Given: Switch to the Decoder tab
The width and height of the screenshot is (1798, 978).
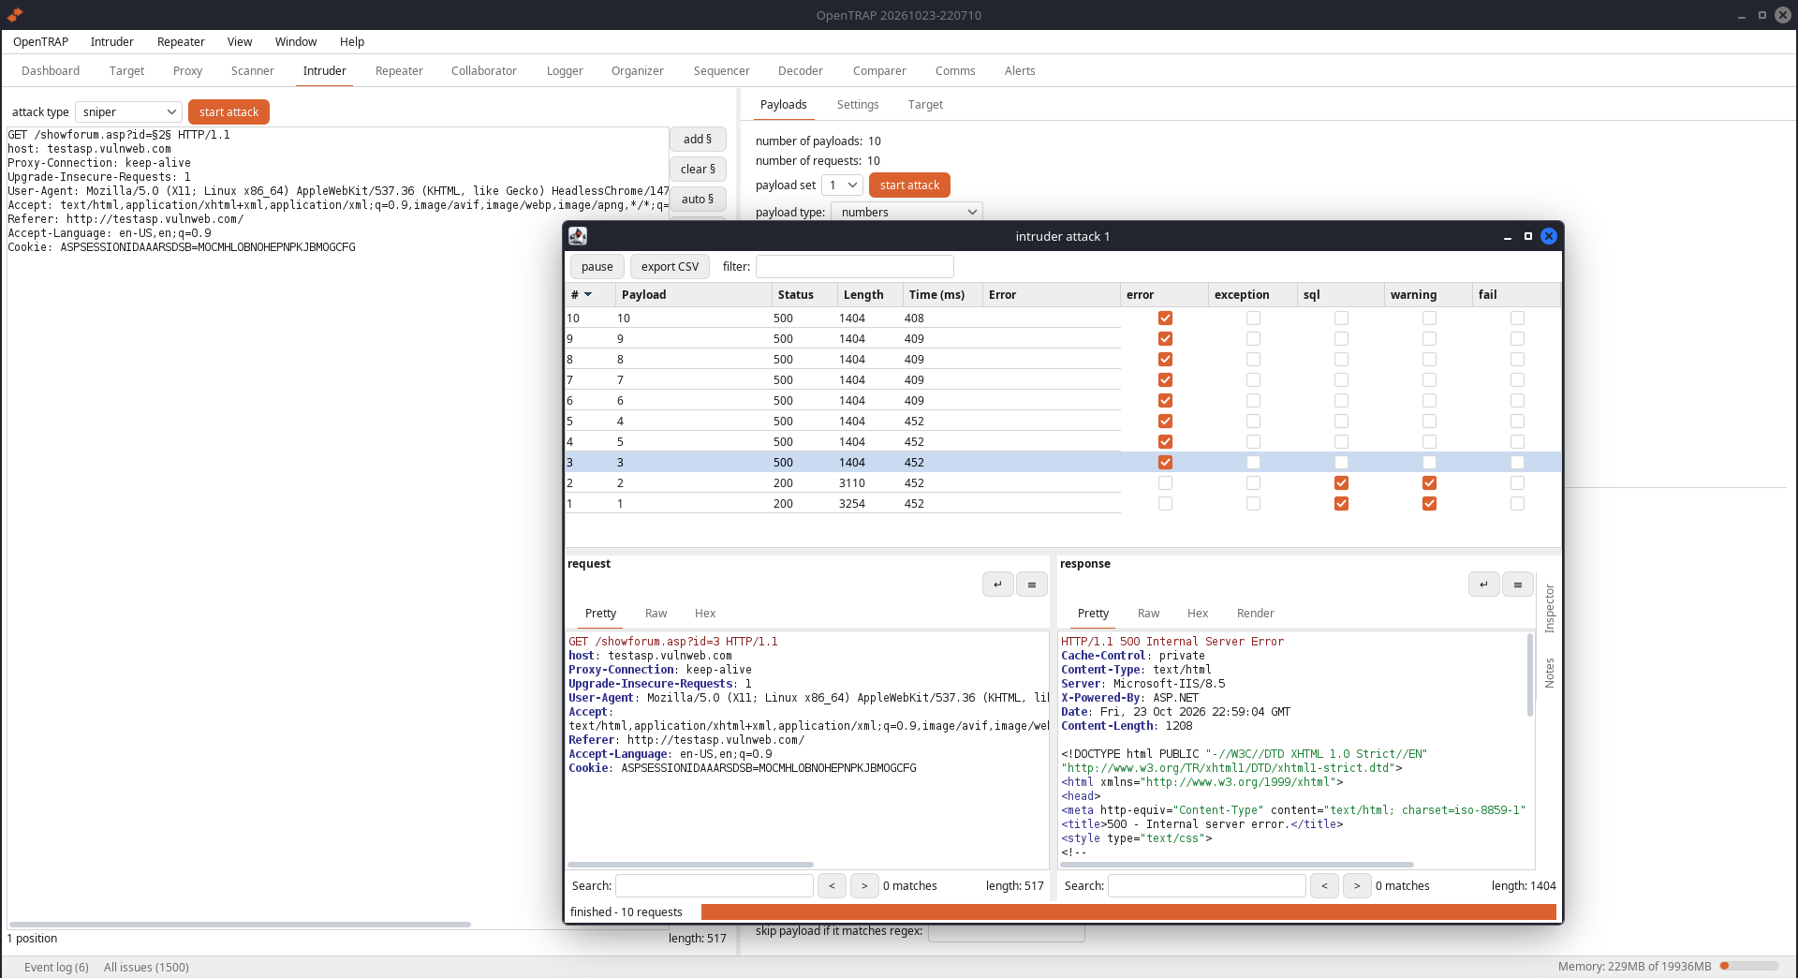Looking at the screenshot, I should [x=801, y=71].
